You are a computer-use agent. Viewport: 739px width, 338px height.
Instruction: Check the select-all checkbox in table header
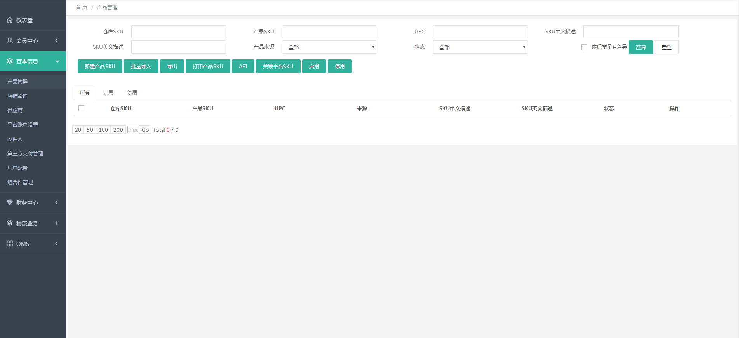(81, 108)
